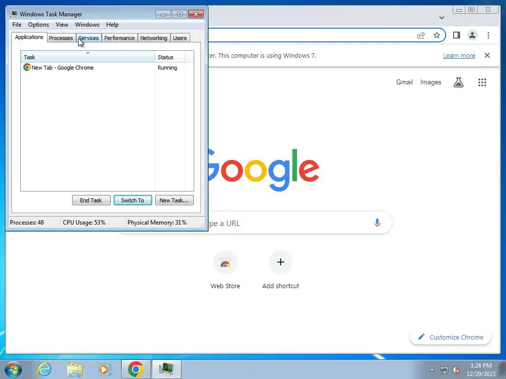Select the New Tab - Google Chrome task row
Screen dimensions: 506x379
(107, 68)
